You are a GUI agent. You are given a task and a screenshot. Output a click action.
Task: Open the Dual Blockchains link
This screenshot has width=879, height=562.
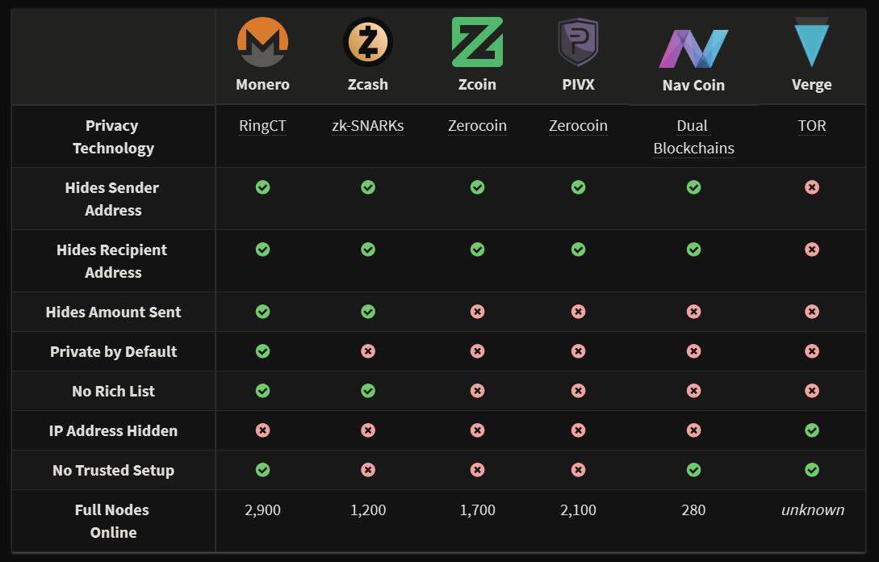click(x=693, y=136)
